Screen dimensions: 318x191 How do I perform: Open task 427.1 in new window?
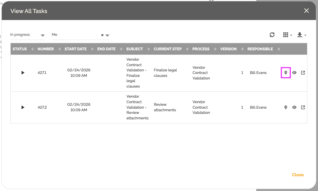(303, 73)
